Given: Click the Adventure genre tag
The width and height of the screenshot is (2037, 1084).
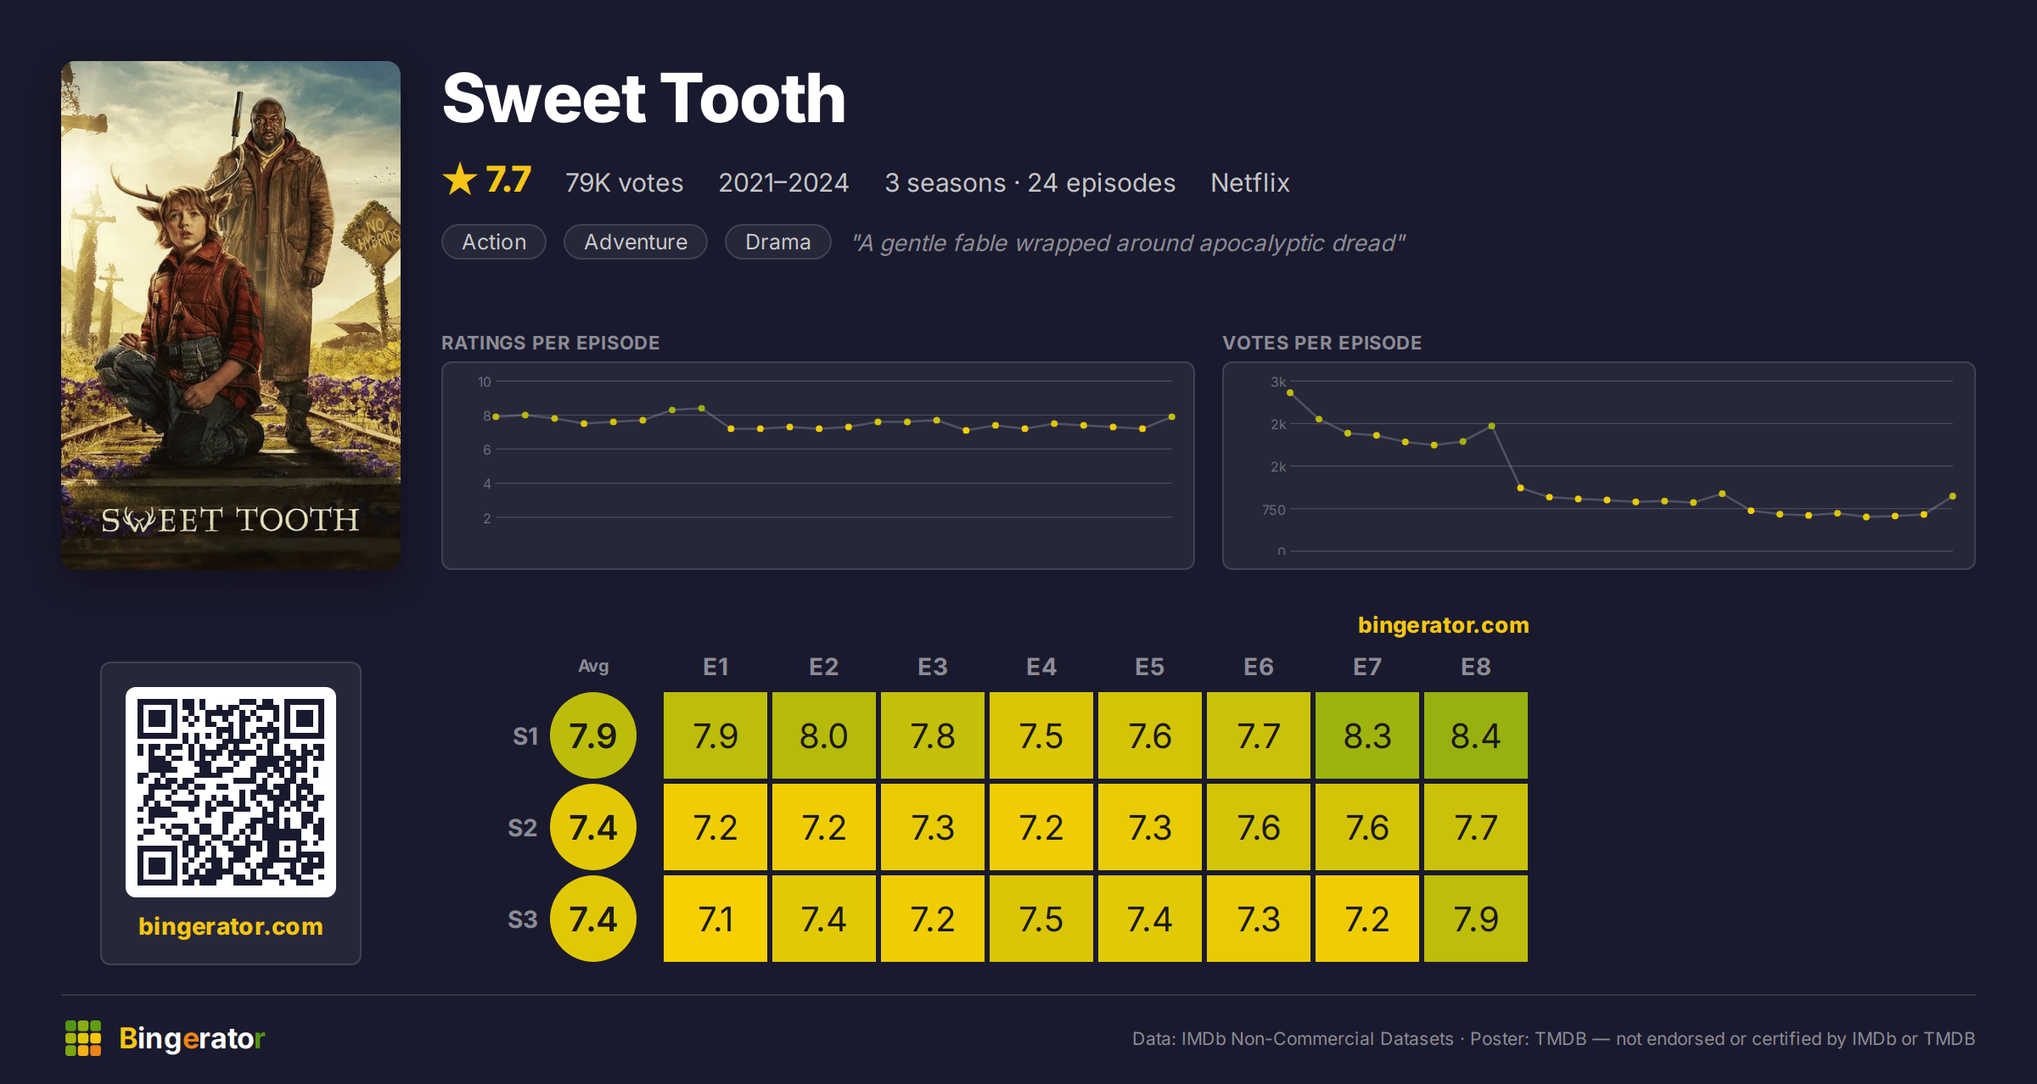Looking at the screenshot, I should tap(636, 242).
